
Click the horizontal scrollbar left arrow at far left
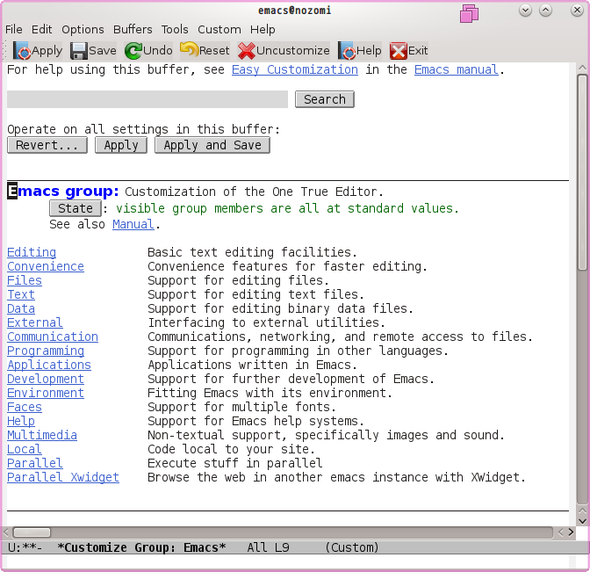(5, 532)
